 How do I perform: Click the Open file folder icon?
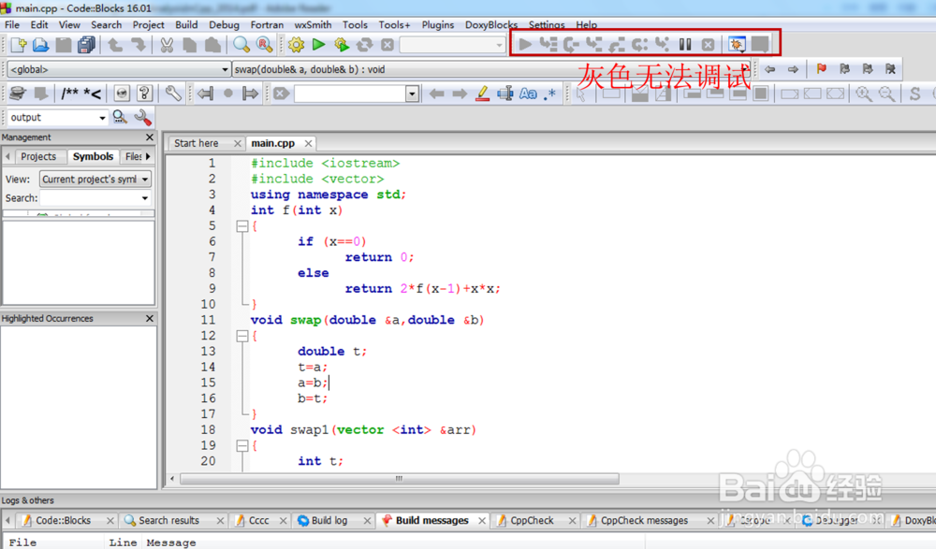pyautogui.click(x=40, y=45)
